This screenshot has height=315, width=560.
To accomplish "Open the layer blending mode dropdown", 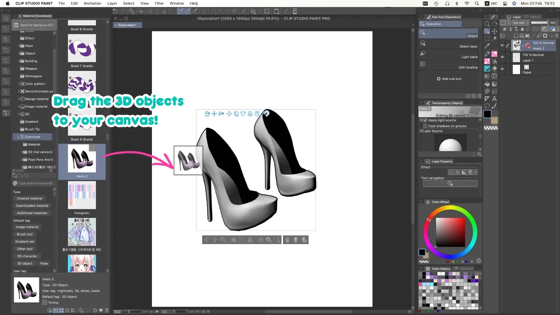I will pyautogui.click(x=520, y=23).
